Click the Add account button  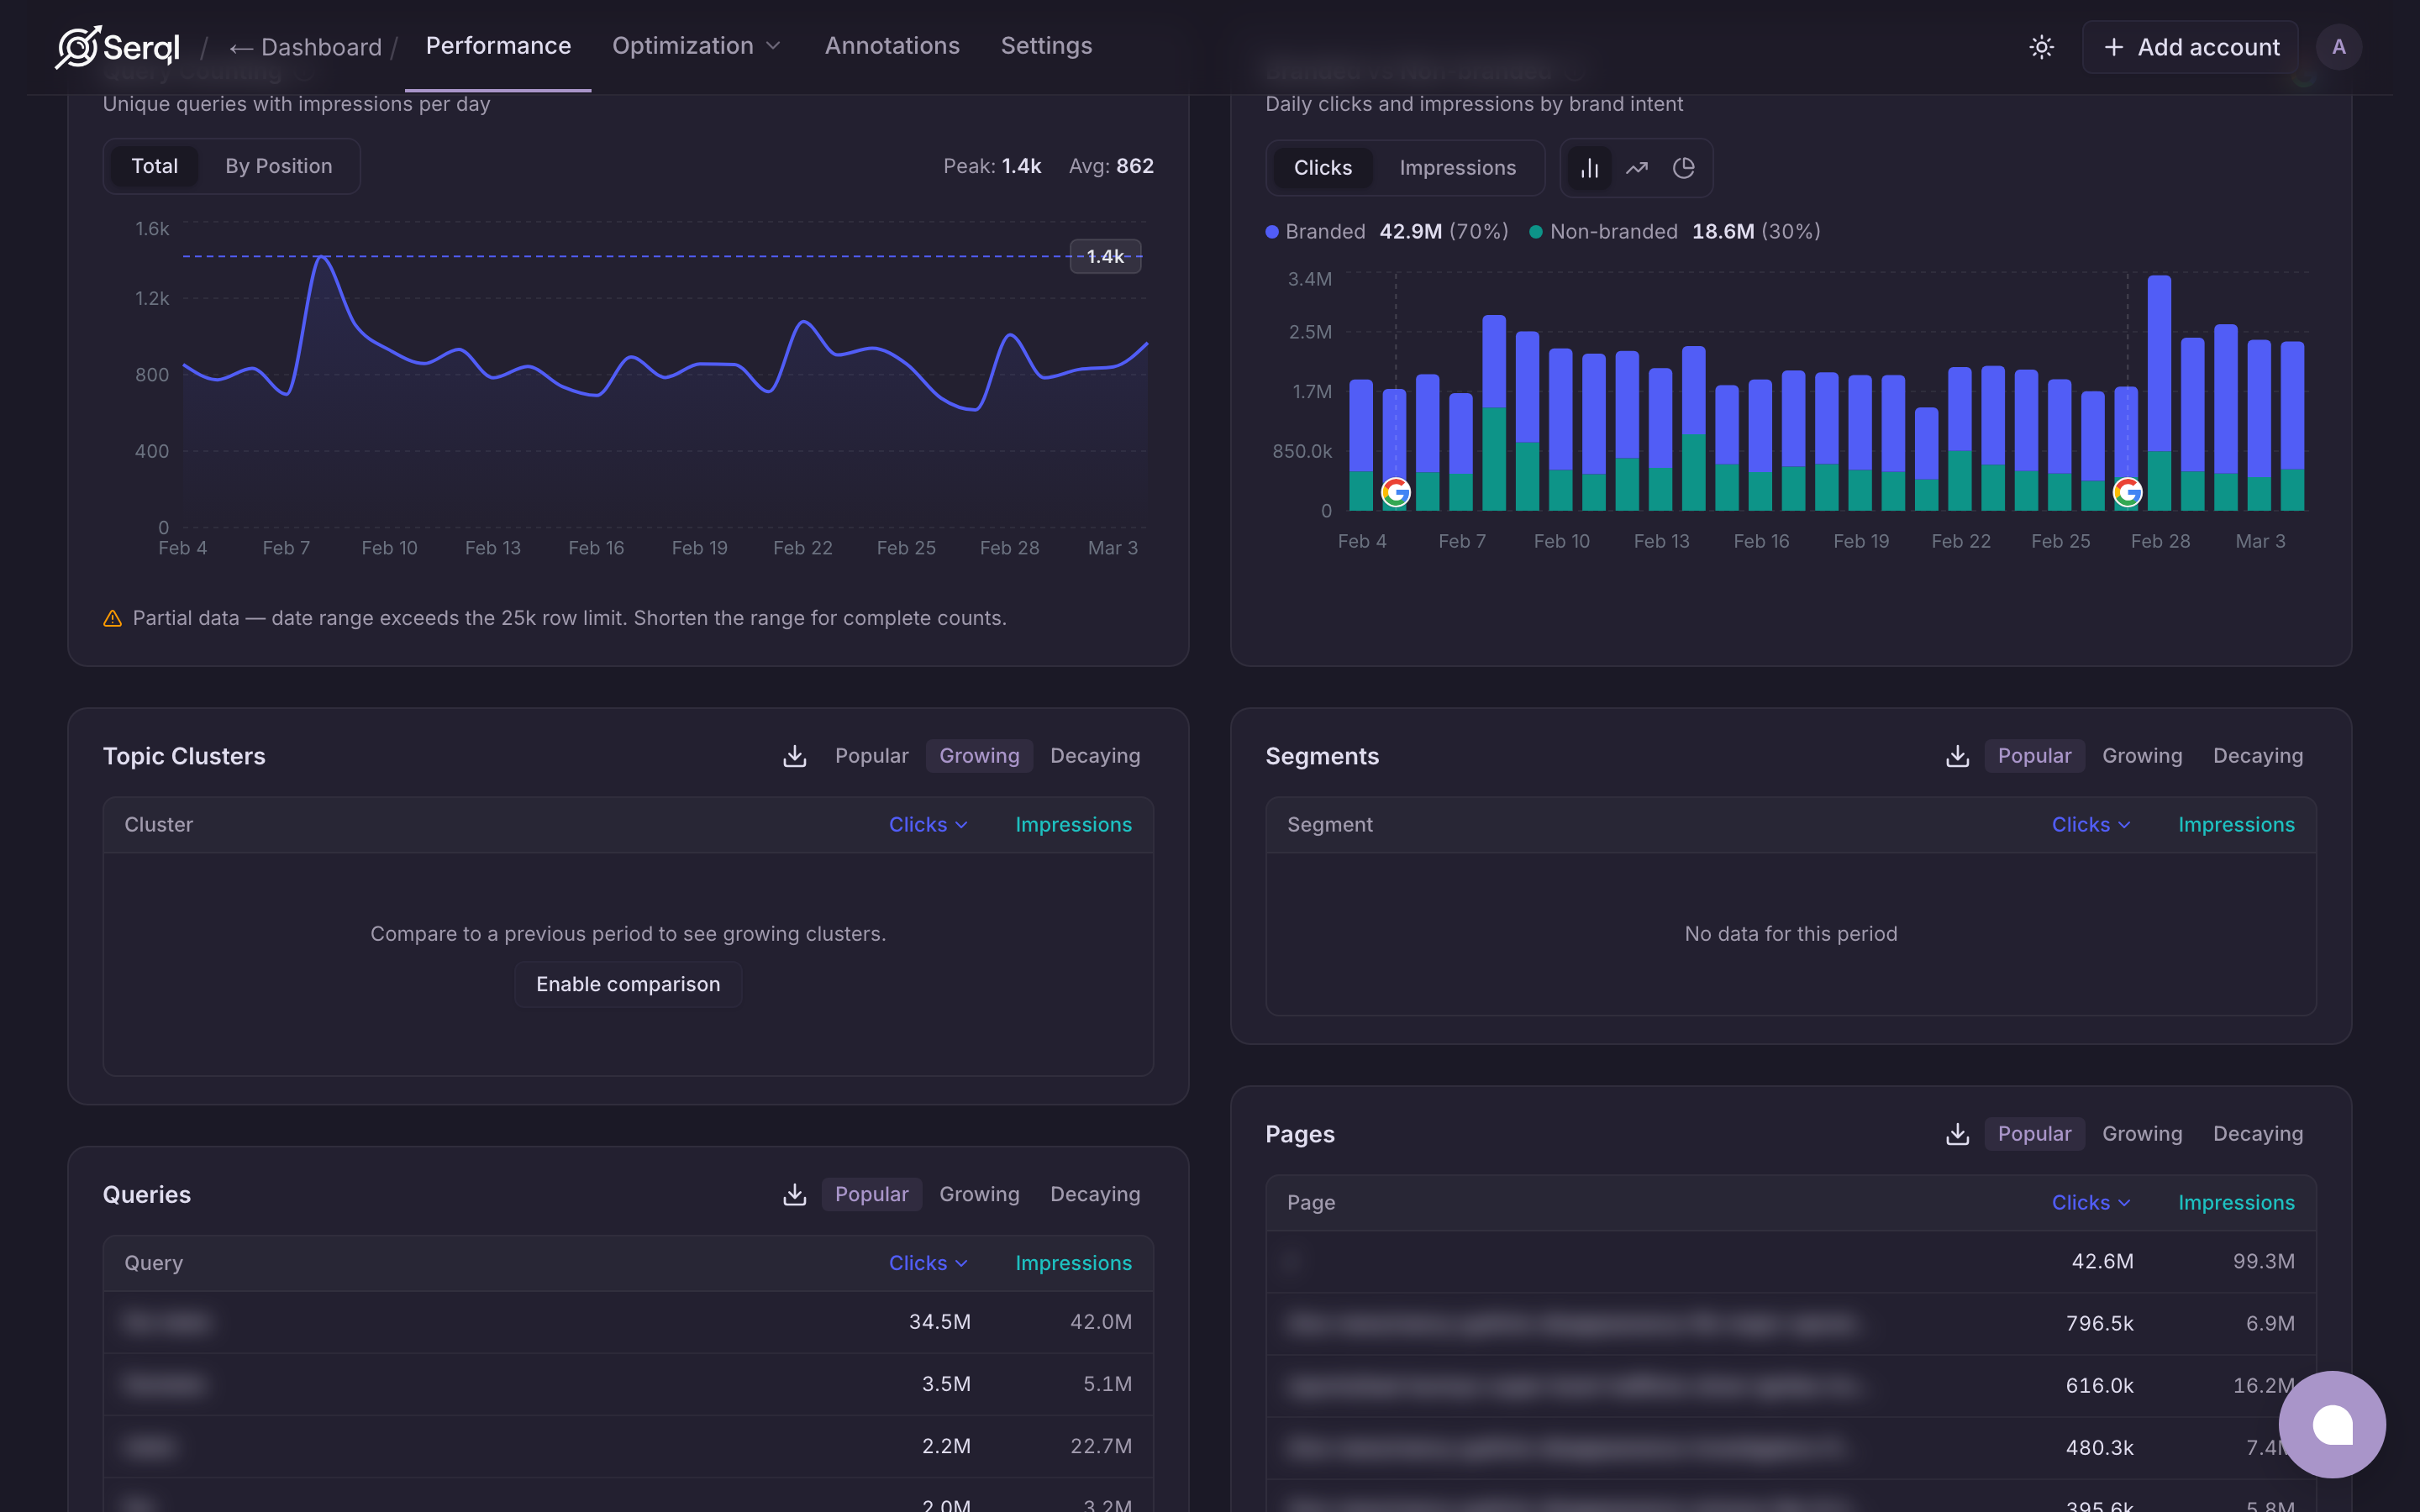coord(2190,47)
